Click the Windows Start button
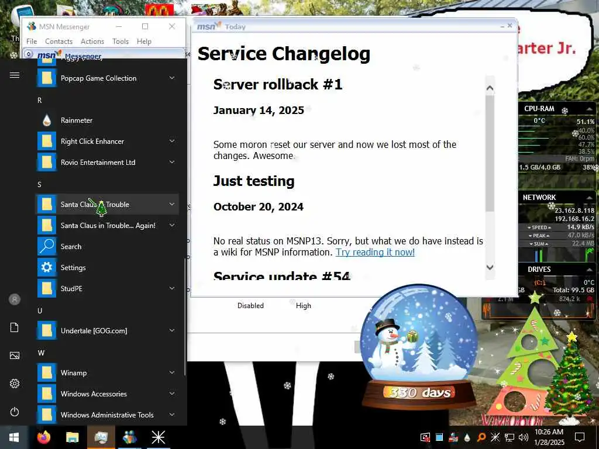The height and width of the screenshot is (449, 599). click(14, 437)
